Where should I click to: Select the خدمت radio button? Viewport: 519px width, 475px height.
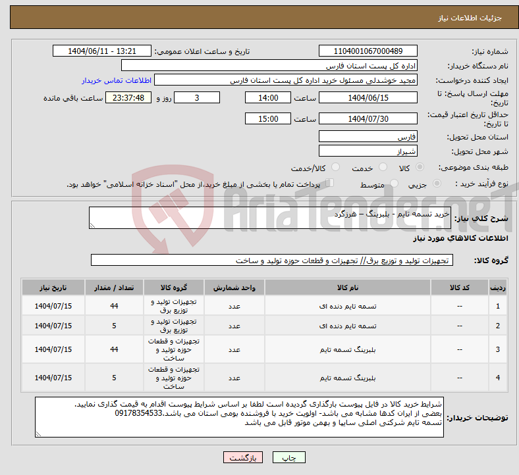click(x=383, y=167)
